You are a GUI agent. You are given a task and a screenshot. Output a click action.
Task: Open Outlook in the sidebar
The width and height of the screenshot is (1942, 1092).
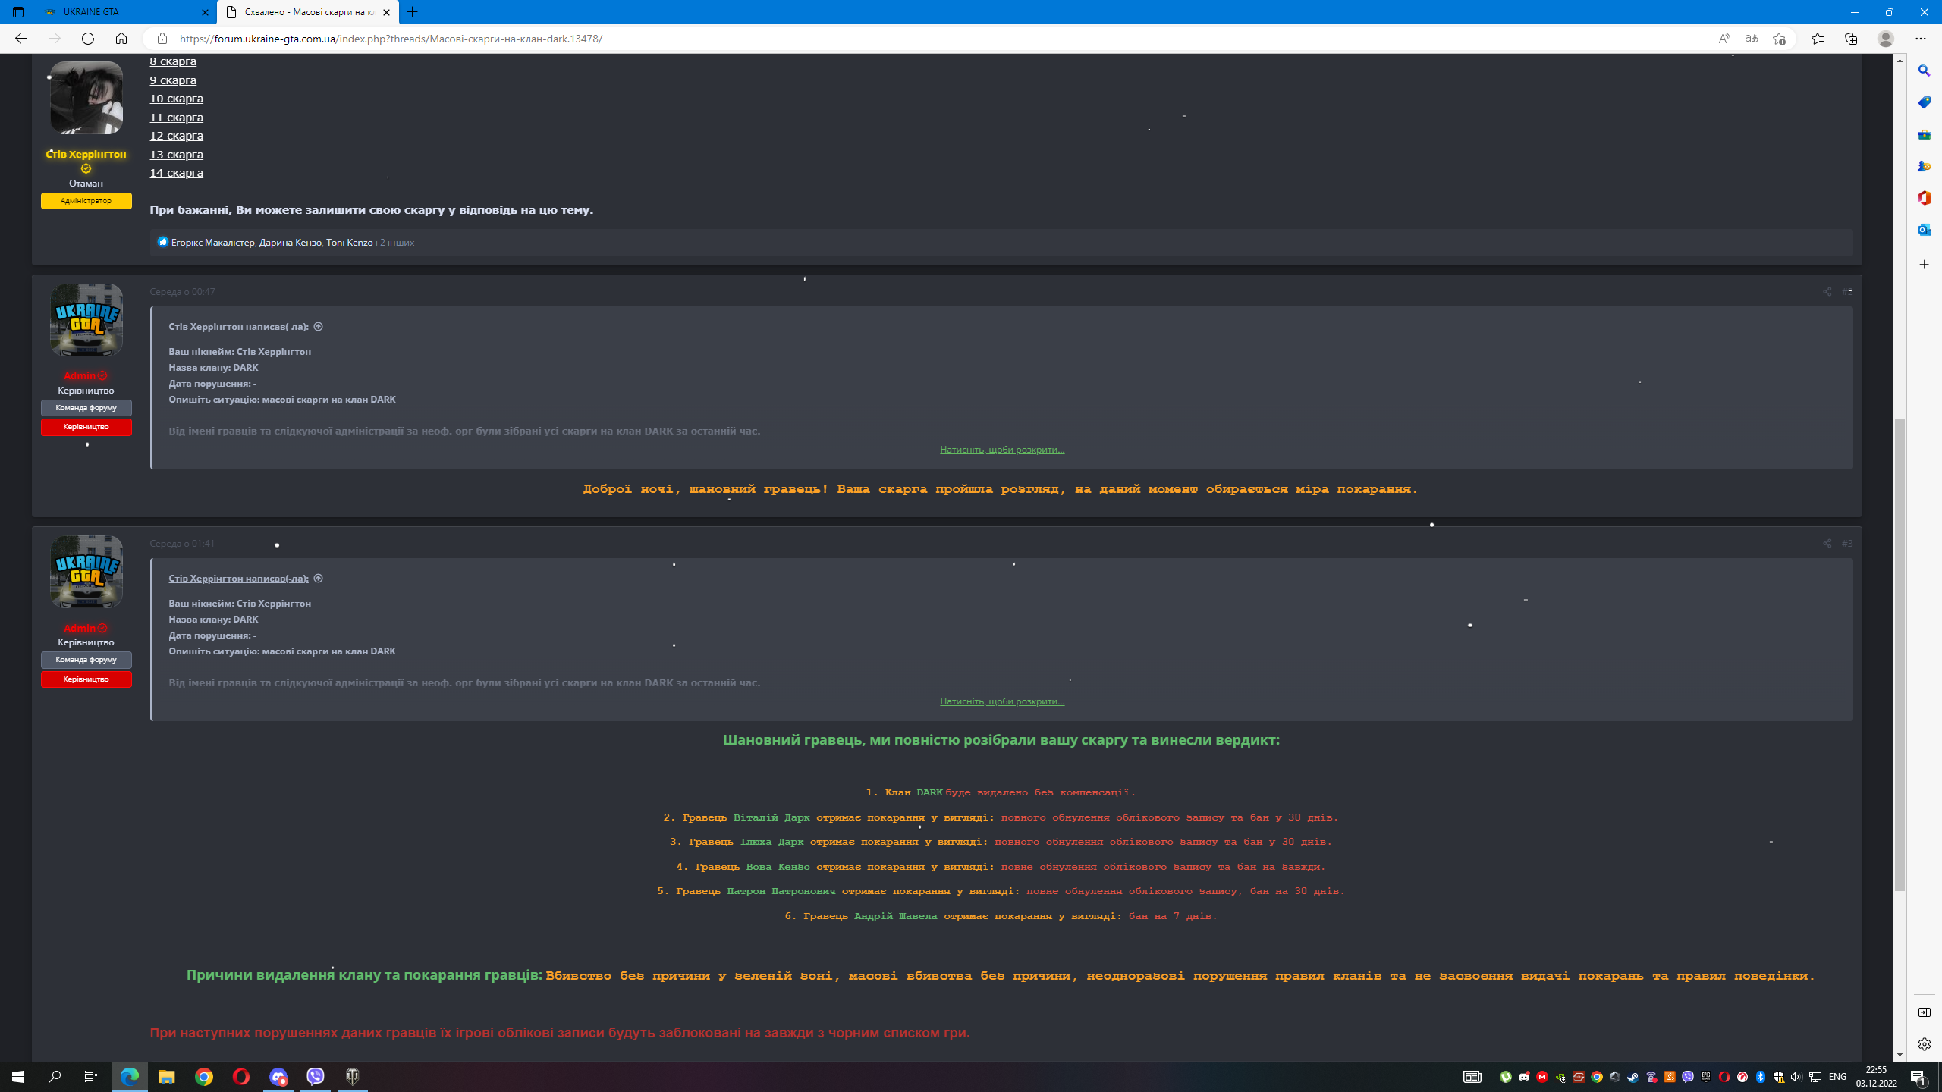(x=1925, y=230)
